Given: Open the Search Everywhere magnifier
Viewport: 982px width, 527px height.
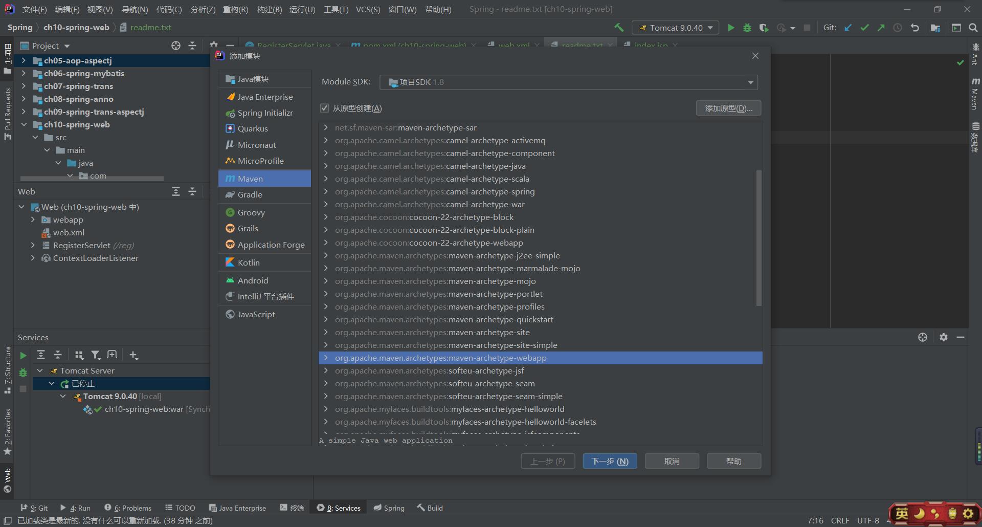Looking at the screenshot, I should pyautogui.click(x=973, y=28).
